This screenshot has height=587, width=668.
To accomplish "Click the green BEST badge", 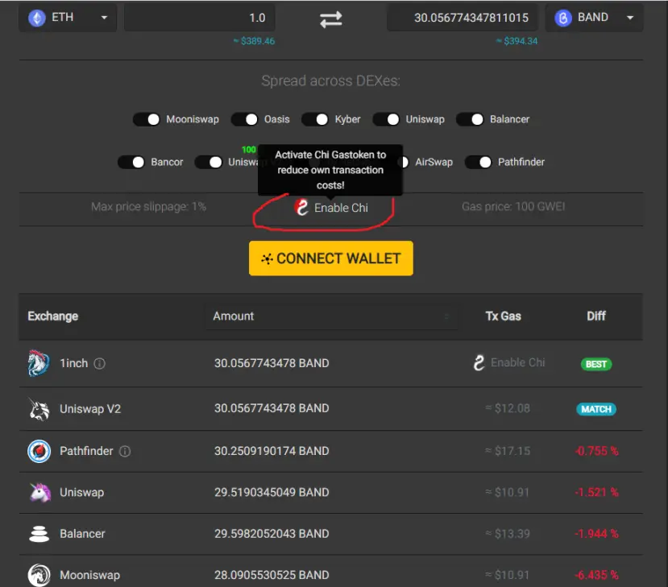I will click(x=596, y=365).
